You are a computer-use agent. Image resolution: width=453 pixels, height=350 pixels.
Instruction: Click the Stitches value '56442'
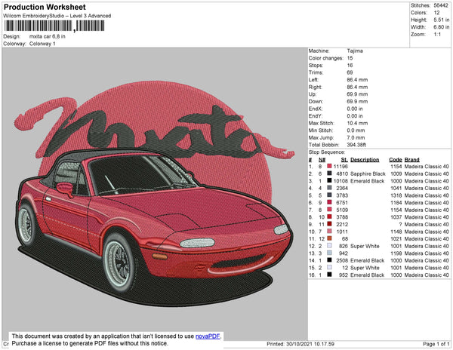click(x=441, y=5)
